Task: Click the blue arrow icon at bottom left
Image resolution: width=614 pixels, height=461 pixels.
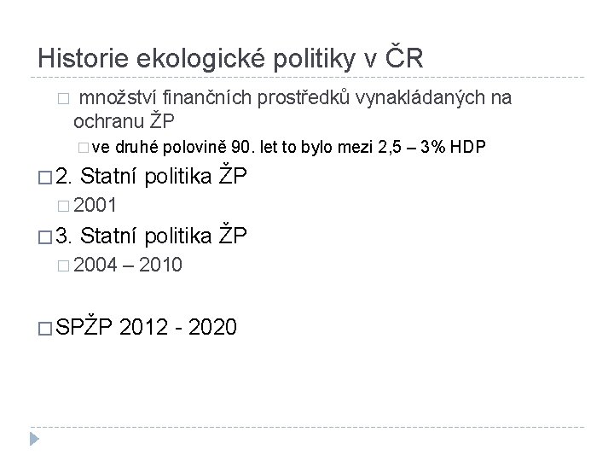Action: (34, 439)
